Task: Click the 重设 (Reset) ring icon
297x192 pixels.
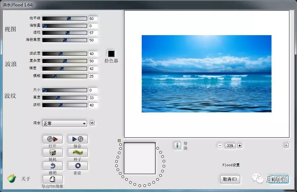Action: pos(77,165)
